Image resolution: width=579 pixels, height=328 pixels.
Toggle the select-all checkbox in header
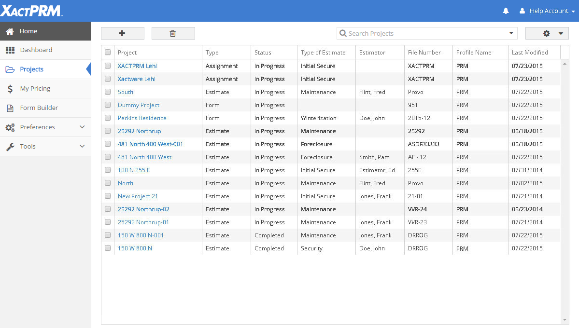pos(108,53)
